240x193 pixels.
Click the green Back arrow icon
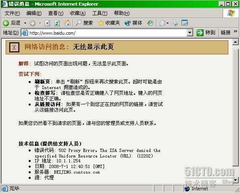pos(6,23)
